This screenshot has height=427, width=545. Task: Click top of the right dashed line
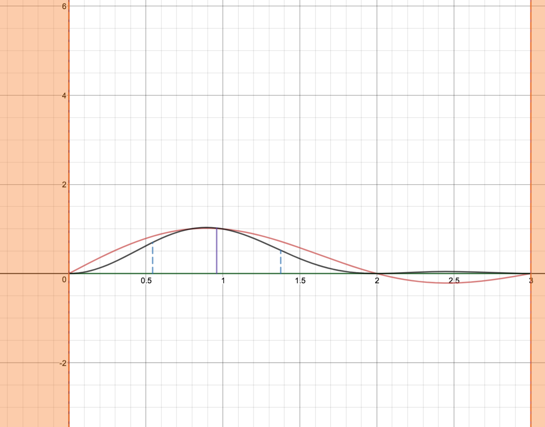pyautogui.click(x=281, y=250)
